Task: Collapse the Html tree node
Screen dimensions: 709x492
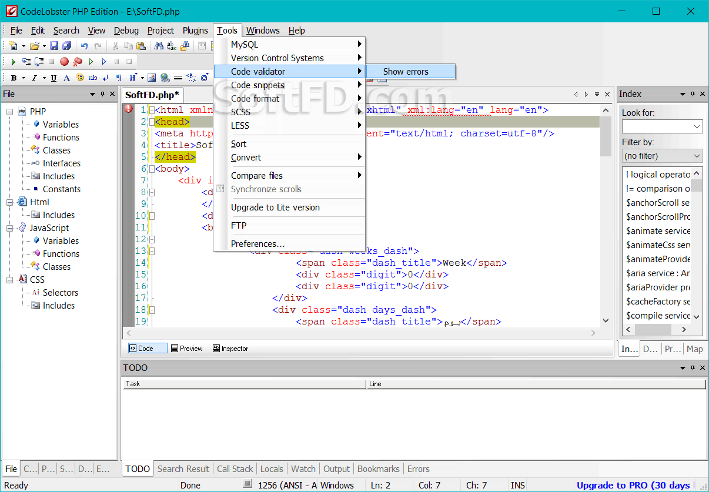Action: [10, 202]
